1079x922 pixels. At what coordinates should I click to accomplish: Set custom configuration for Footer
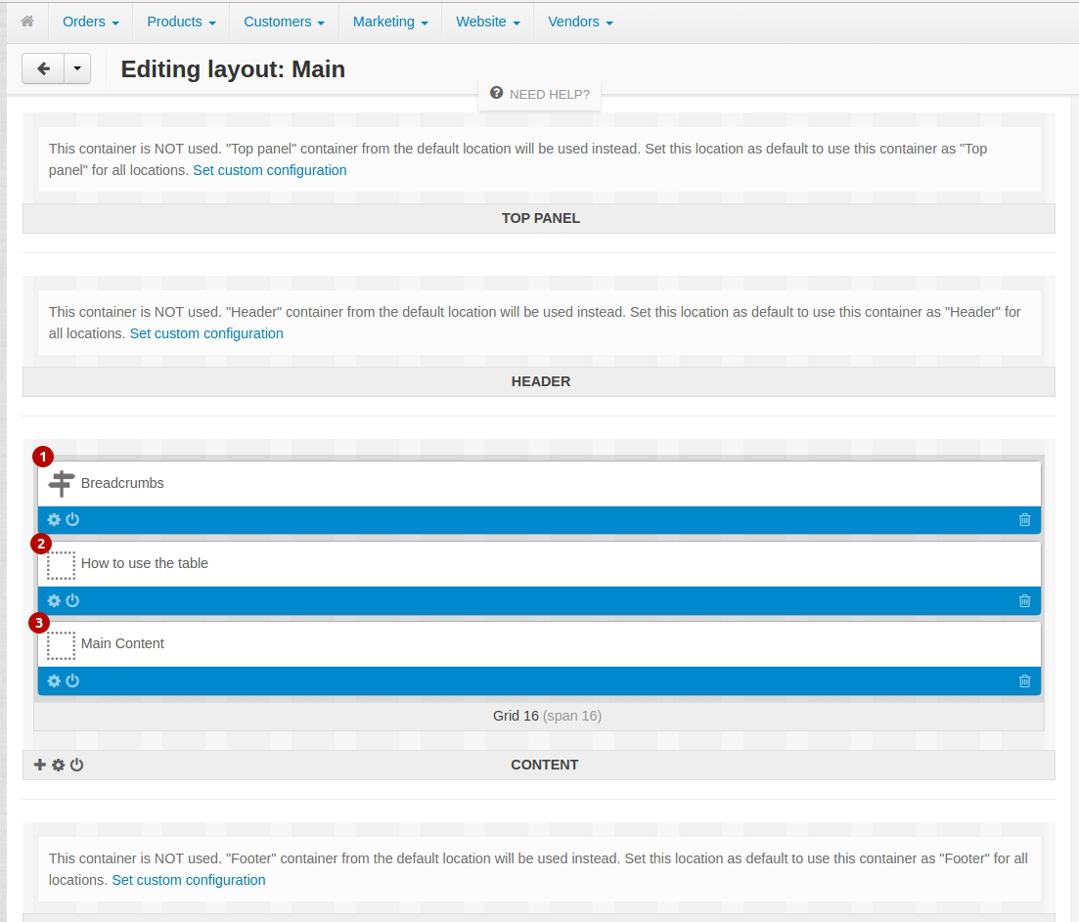(189, 880)
